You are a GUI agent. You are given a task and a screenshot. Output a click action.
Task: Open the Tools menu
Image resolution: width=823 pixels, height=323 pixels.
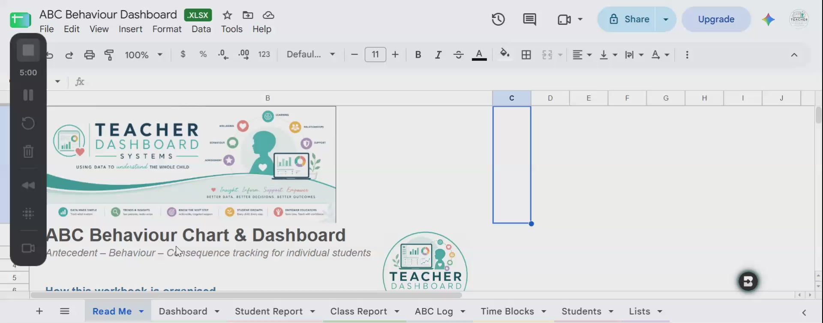click(232, 29)
